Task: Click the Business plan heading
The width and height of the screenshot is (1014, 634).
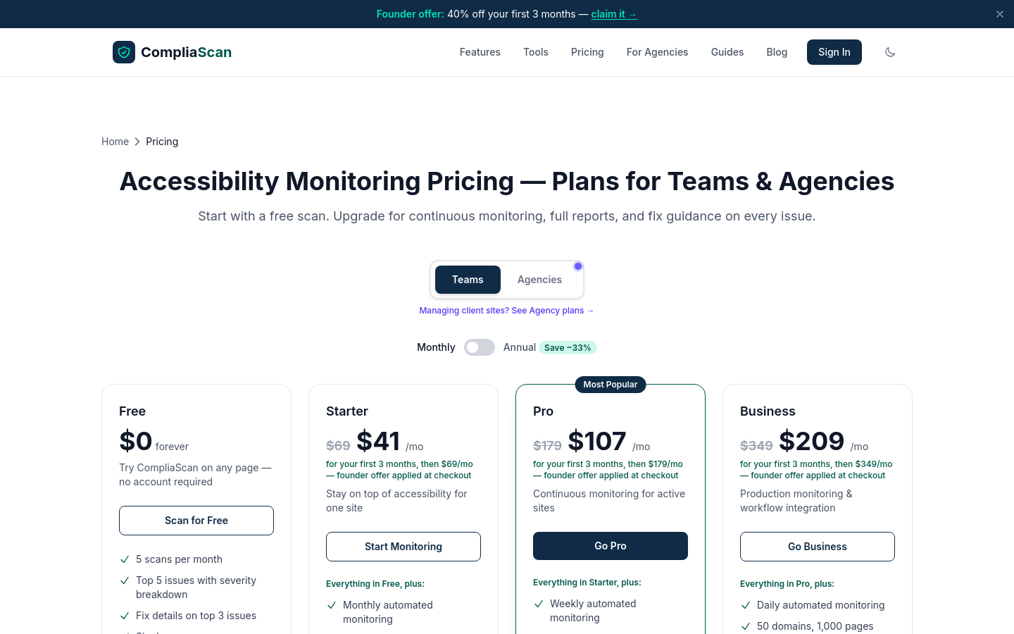Action: [x=768, y=411]
